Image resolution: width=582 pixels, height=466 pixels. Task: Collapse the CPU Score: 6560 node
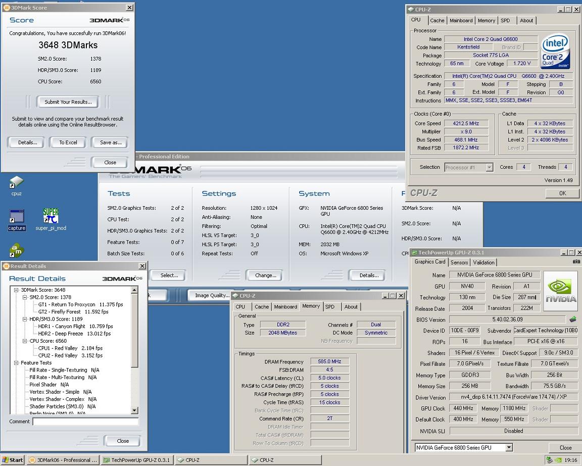coord(25,341)
